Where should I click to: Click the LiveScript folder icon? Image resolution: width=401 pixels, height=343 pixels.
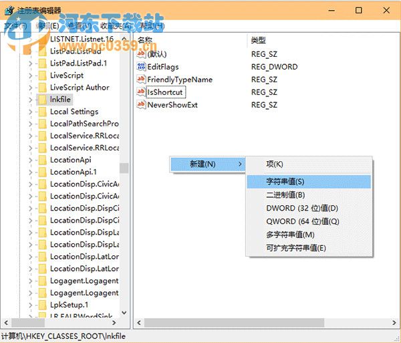(x=42, y=75)
